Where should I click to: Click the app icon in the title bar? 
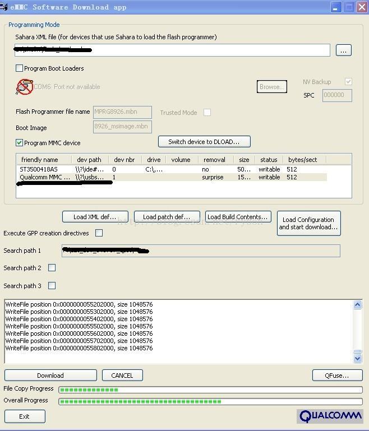click(x=3, y=7)
